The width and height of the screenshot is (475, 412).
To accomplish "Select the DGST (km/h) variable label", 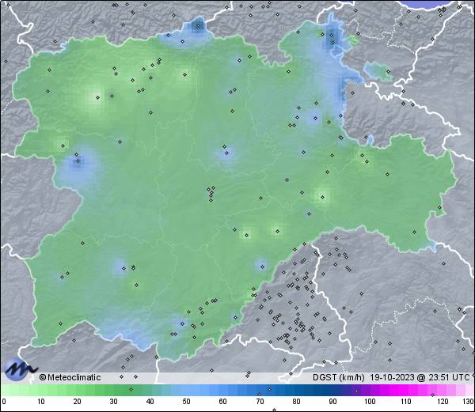I will (338, 377).
